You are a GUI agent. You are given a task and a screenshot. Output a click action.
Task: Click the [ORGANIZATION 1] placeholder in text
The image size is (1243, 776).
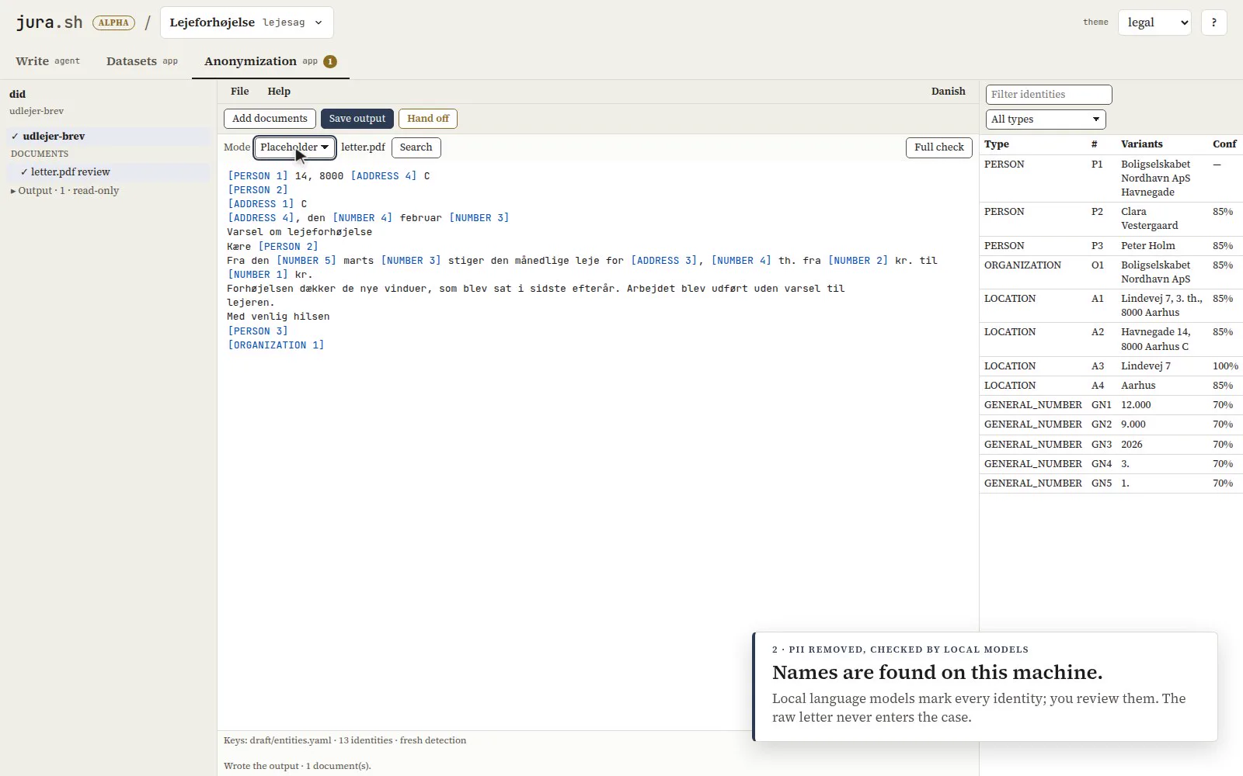(276, 345)
